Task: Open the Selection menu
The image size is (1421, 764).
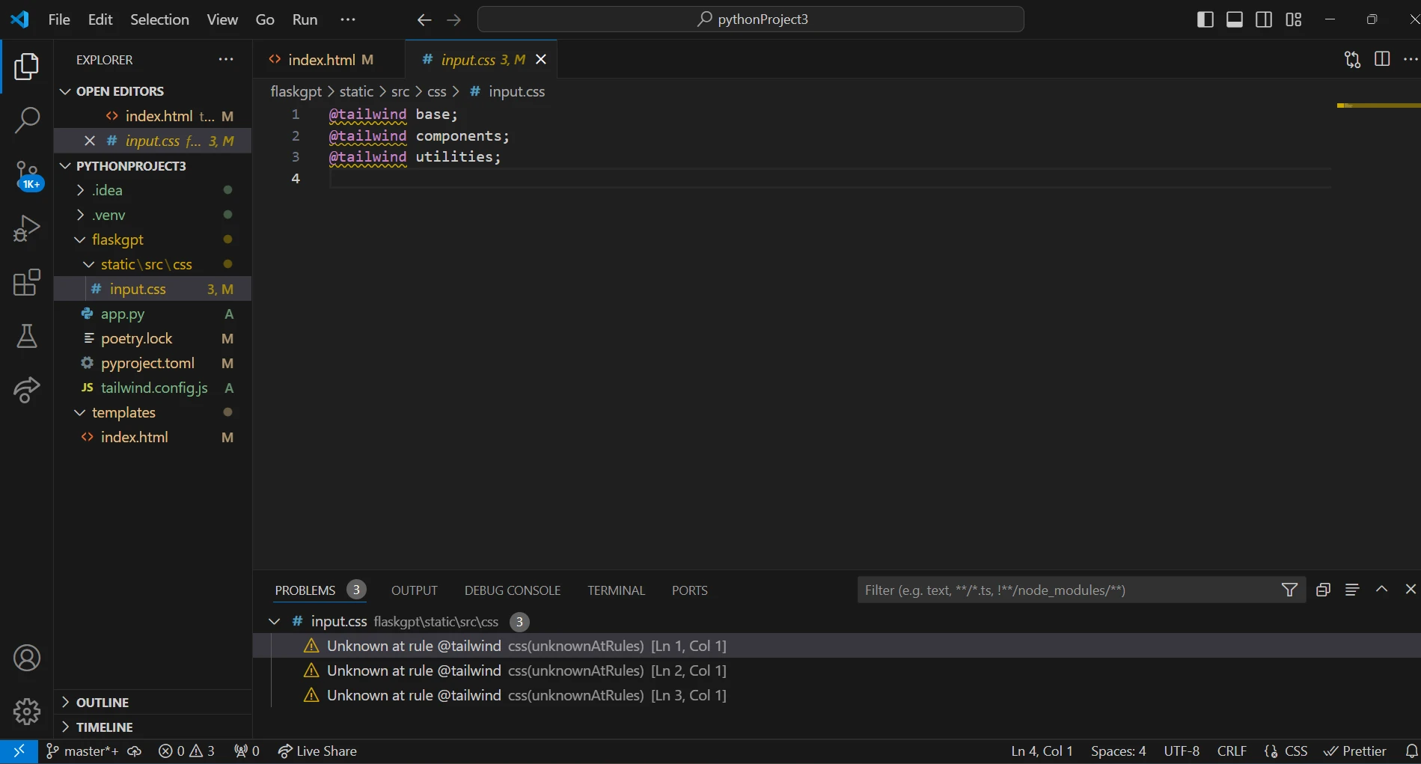Action: [x=159, y=19]
